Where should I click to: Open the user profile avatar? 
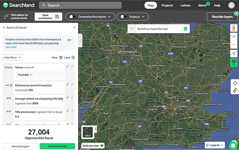pyautogui.click(x=231, y=5)
